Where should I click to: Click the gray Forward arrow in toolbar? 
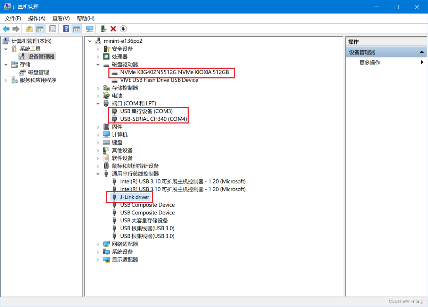(16, 29)
